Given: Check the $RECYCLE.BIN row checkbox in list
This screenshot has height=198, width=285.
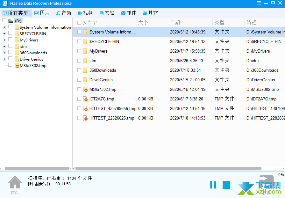Looking at the screenshot, I should click(79, 41).
